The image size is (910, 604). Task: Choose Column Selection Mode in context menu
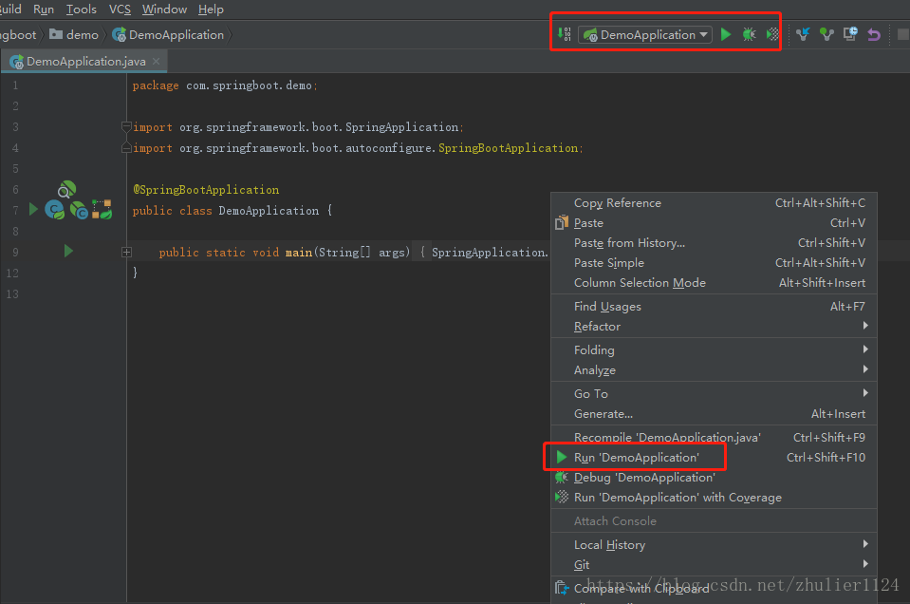(714, 283)
